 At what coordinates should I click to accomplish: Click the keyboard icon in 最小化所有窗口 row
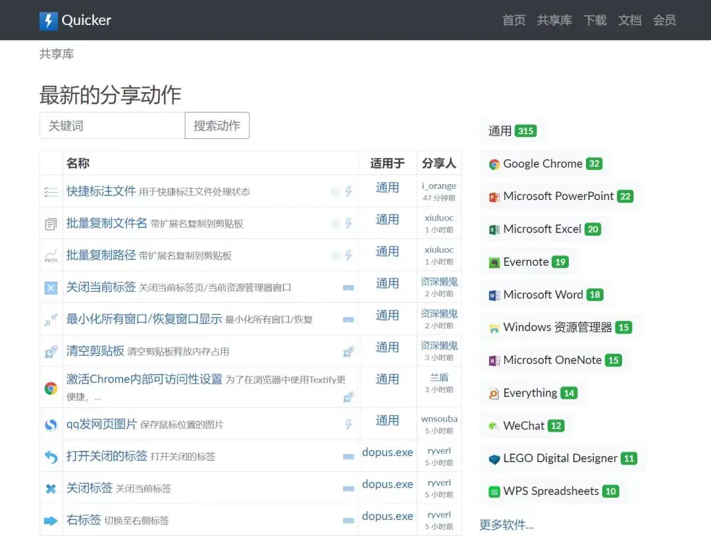(x=348, y=320)
